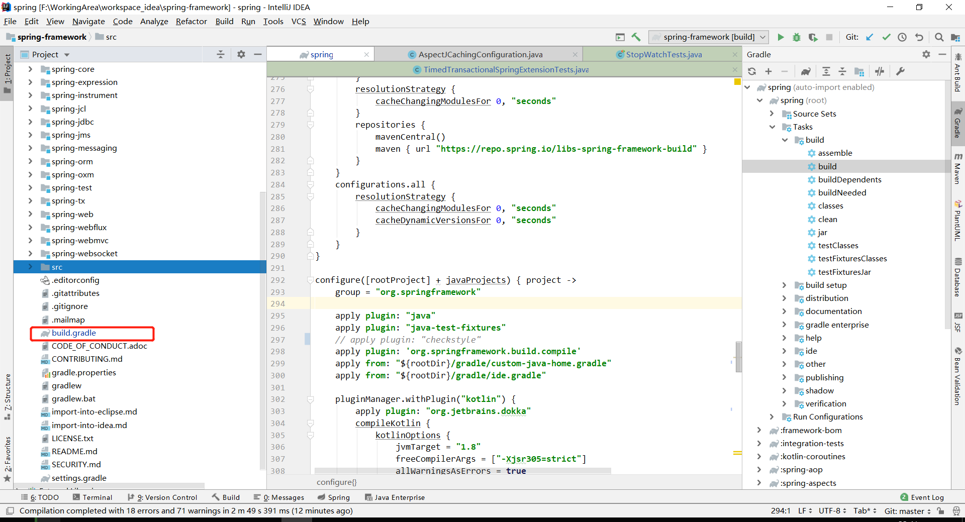Open Gradle settings wrench icon
965x522 pixels.
pyautogui.click(x=900, y=71)
